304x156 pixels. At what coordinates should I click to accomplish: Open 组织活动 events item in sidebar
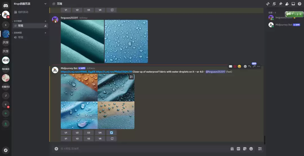coord(23,12)
